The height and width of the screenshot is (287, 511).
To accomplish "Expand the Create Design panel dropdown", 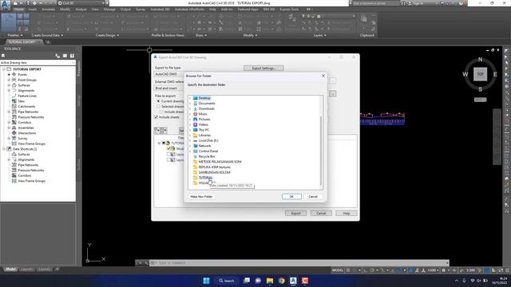I will (x=107, y=35).
